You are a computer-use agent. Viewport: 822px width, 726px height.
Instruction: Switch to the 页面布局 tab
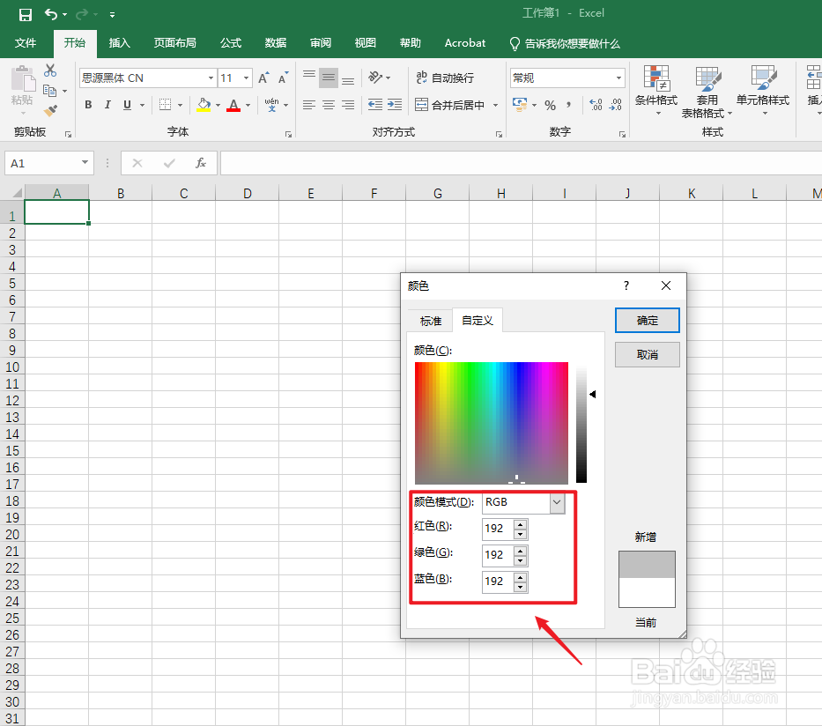pyautogui.click(x=174, y=43)
